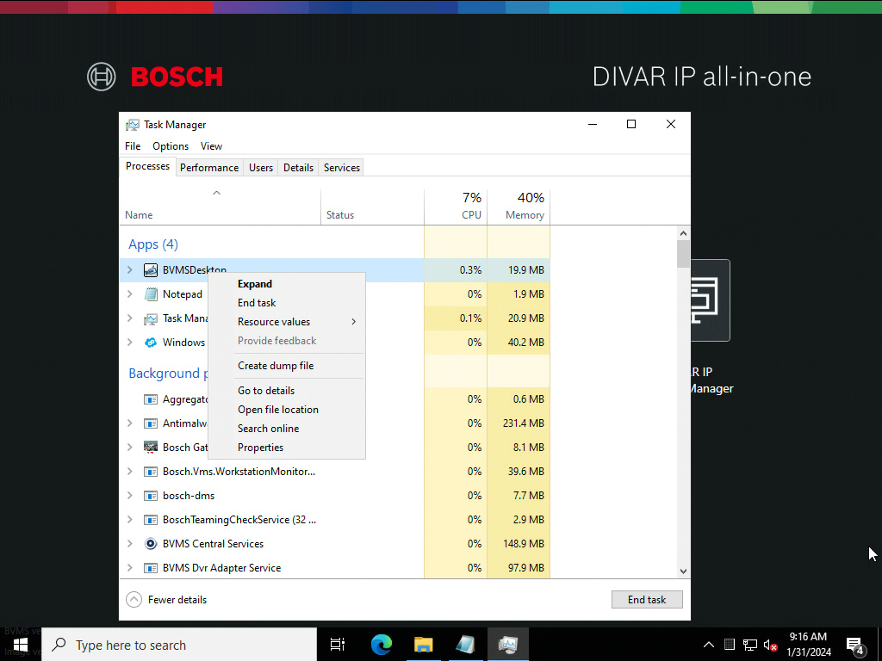Screen dimensions: 882x661
Task: Open File Explorer from the taskbar
Action: coord(423,645)
